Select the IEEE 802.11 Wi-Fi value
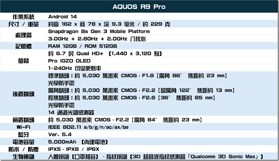 88,127
